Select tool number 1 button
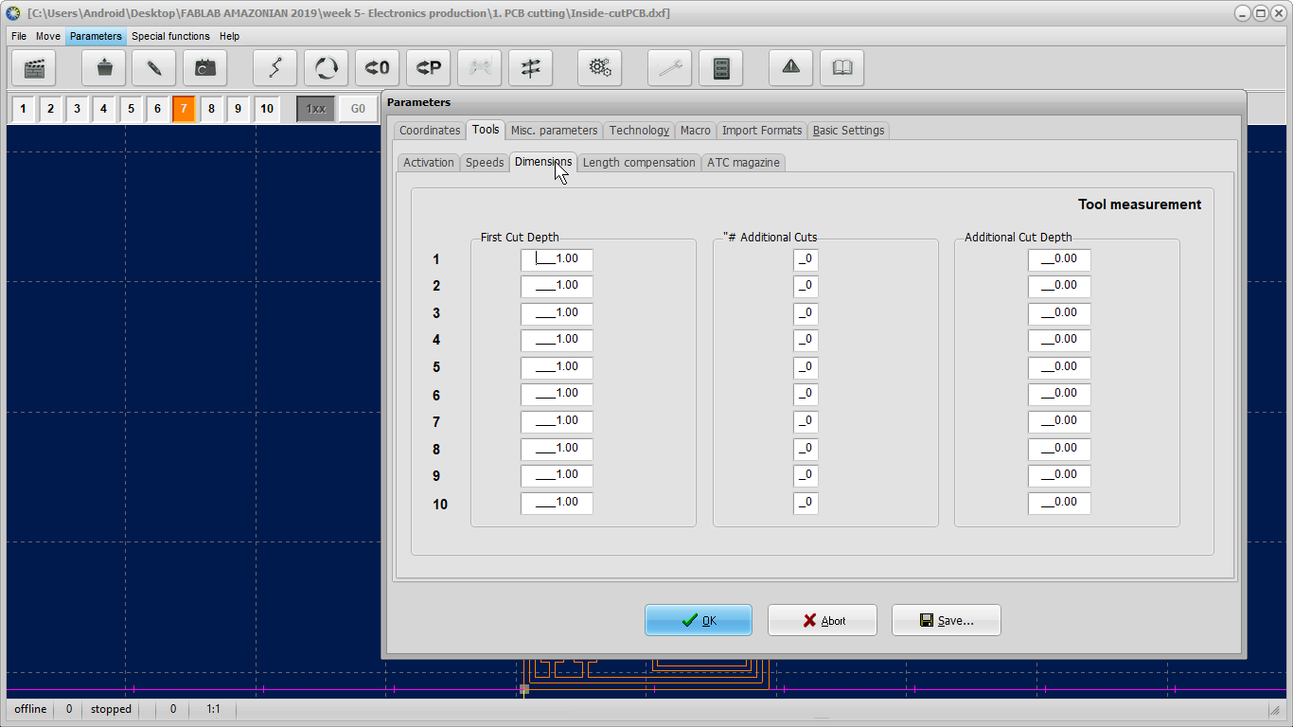The height and width of the screenshot is (727, 1293). tap(24, 109)
